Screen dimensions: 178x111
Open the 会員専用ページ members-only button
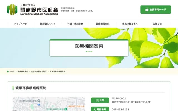[x=155, y=9]
